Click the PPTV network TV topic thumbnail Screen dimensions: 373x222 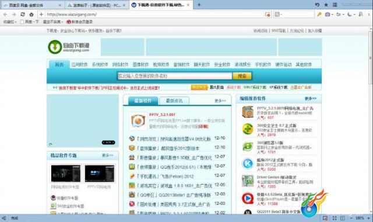point(100,174)
